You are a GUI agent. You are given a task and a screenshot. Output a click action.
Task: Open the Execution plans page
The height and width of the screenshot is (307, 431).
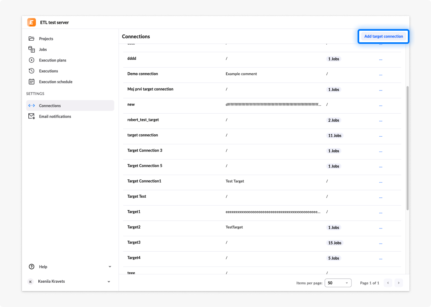click(x=53, y=60)
